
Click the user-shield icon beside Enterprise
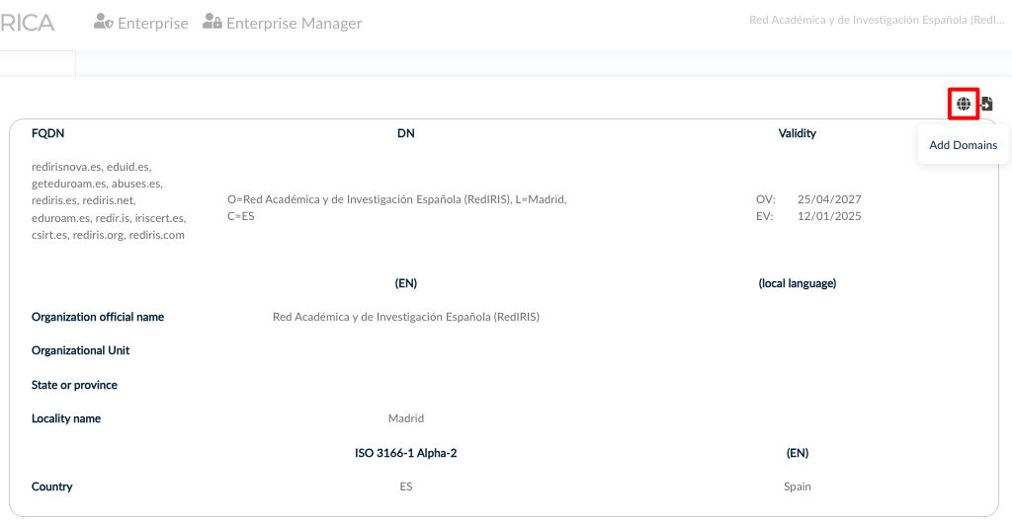point(103,22)
